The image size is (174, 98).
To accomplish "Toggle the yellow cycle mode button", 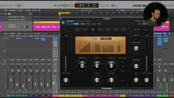I will pyautogui.click(x=72, y=5).
